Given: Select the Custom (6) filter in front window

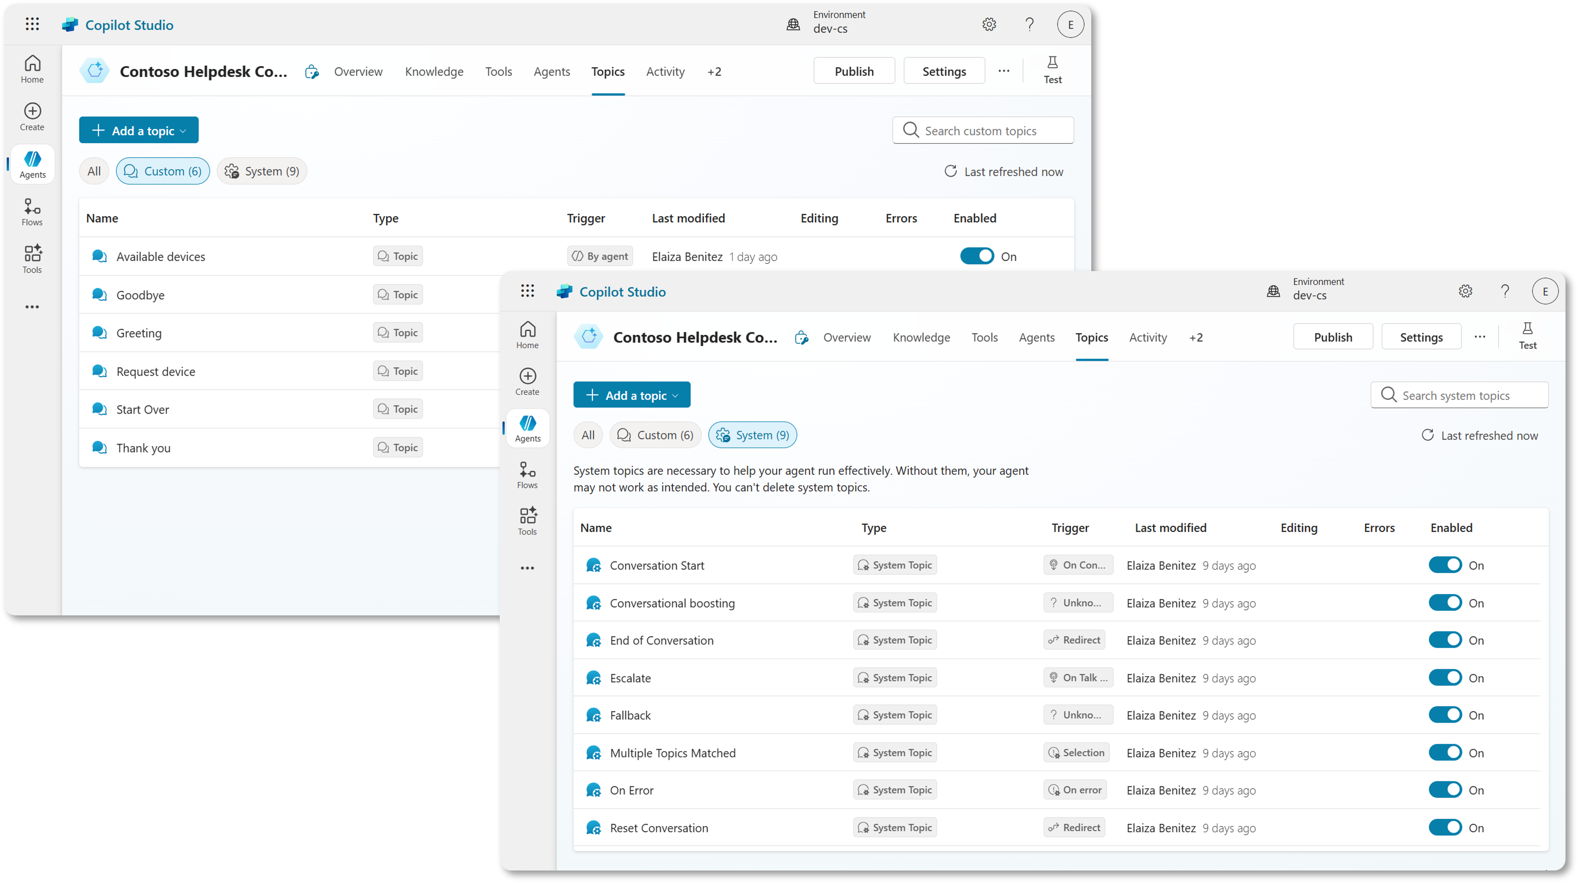Looking at the screenshot, I should [x=655, y=435].
